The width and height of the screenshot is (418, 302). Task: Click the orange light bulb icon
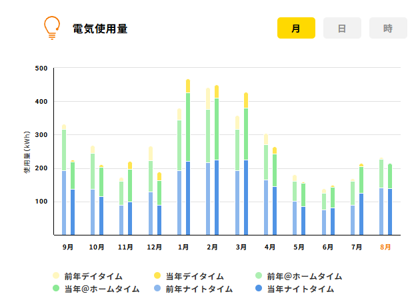tap(52, 28)
